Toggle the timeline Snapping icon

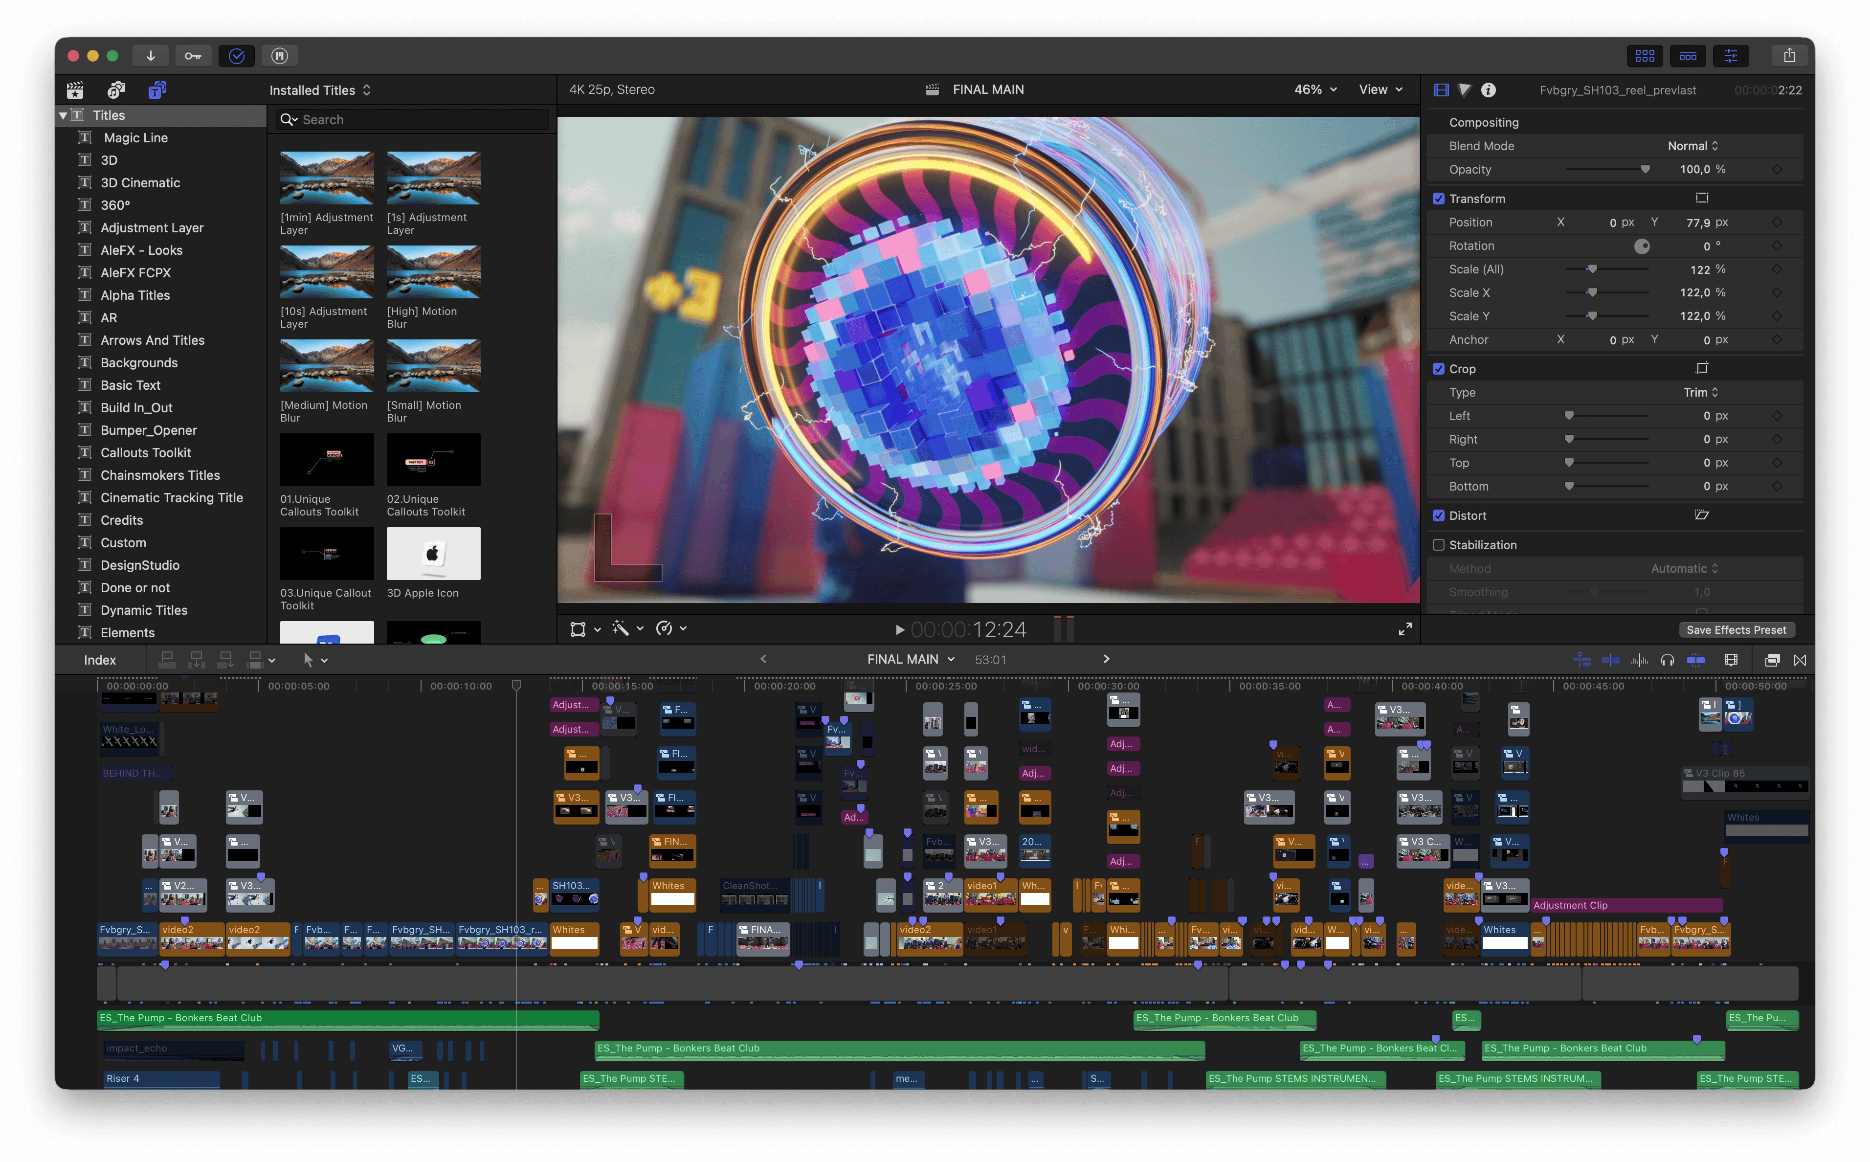click(x=1695, y=659)
